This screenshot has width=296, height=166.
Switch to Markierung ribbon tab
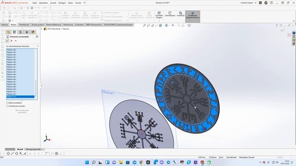(68, 24)
